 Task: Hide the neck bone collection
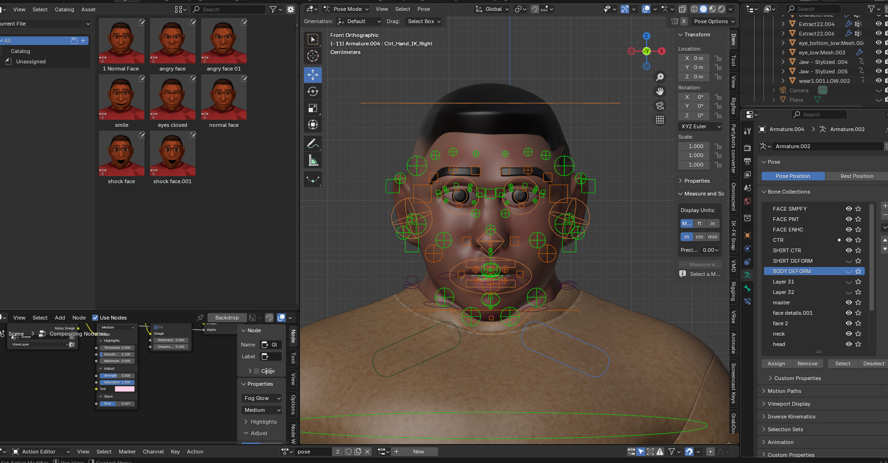[x=849, y=334]
